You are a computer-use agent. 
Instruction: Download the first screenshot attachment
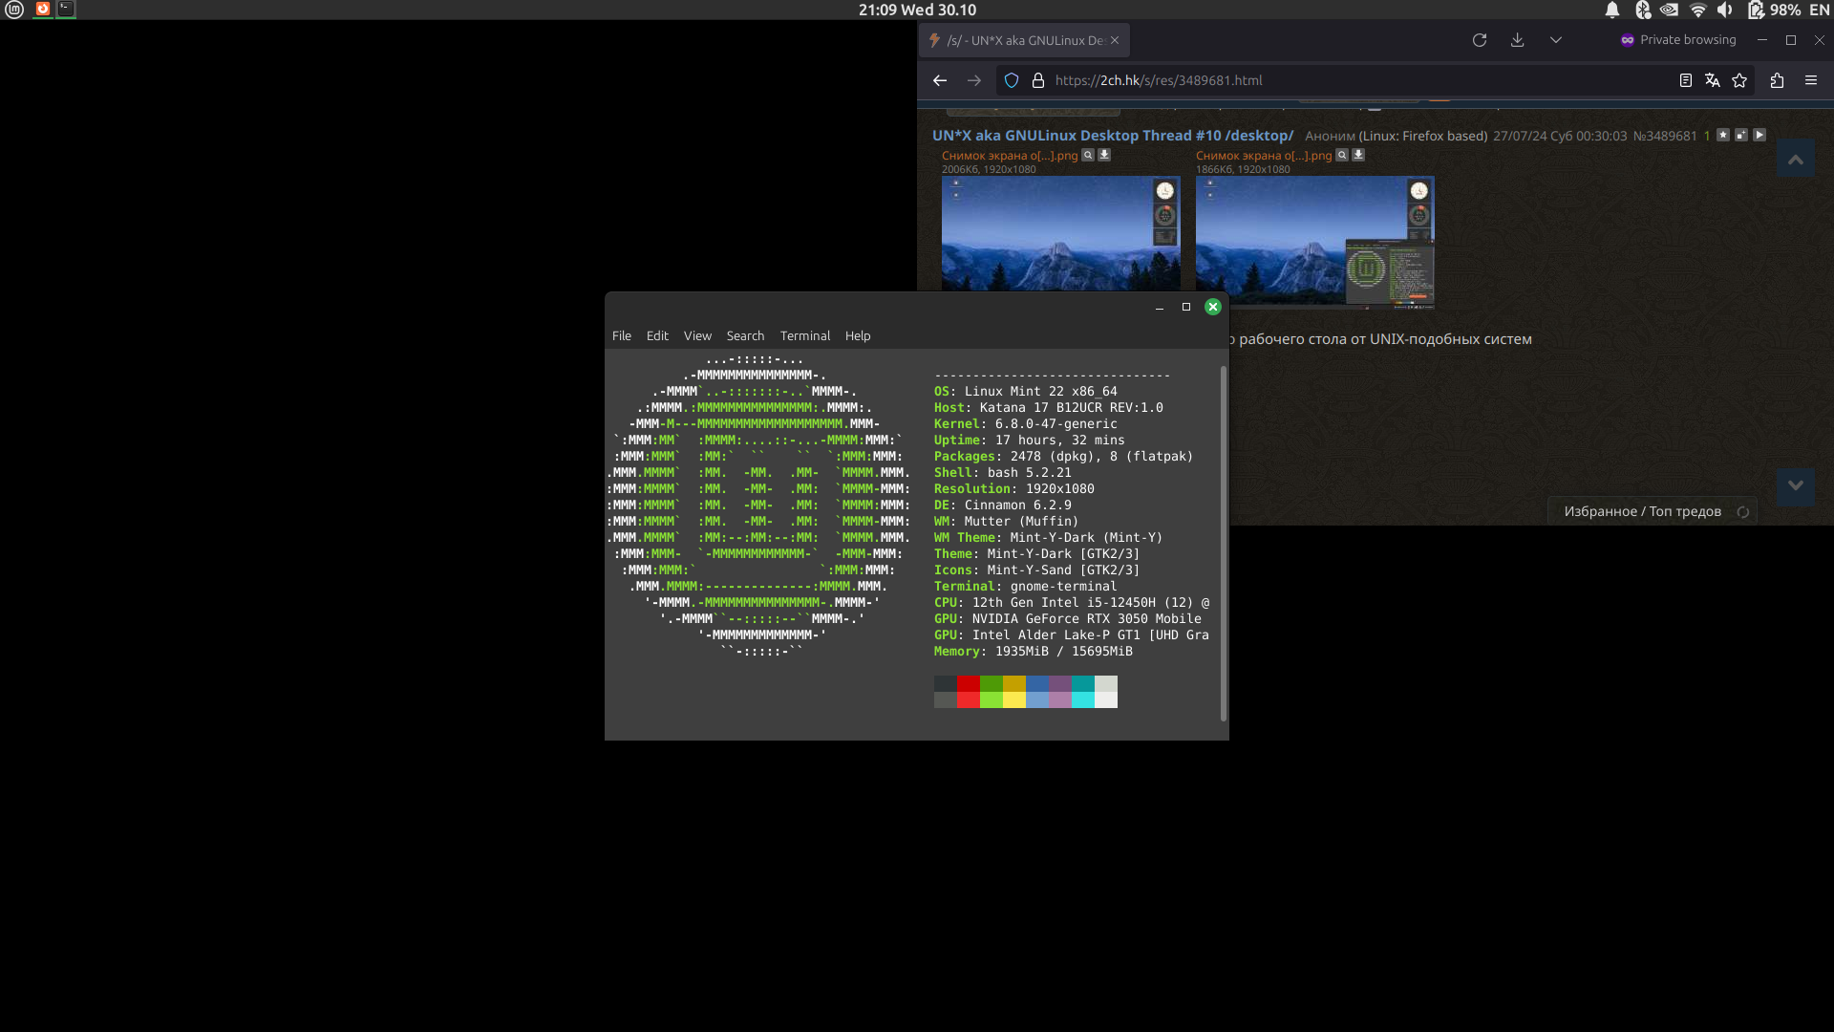(x=1104, y=155)
